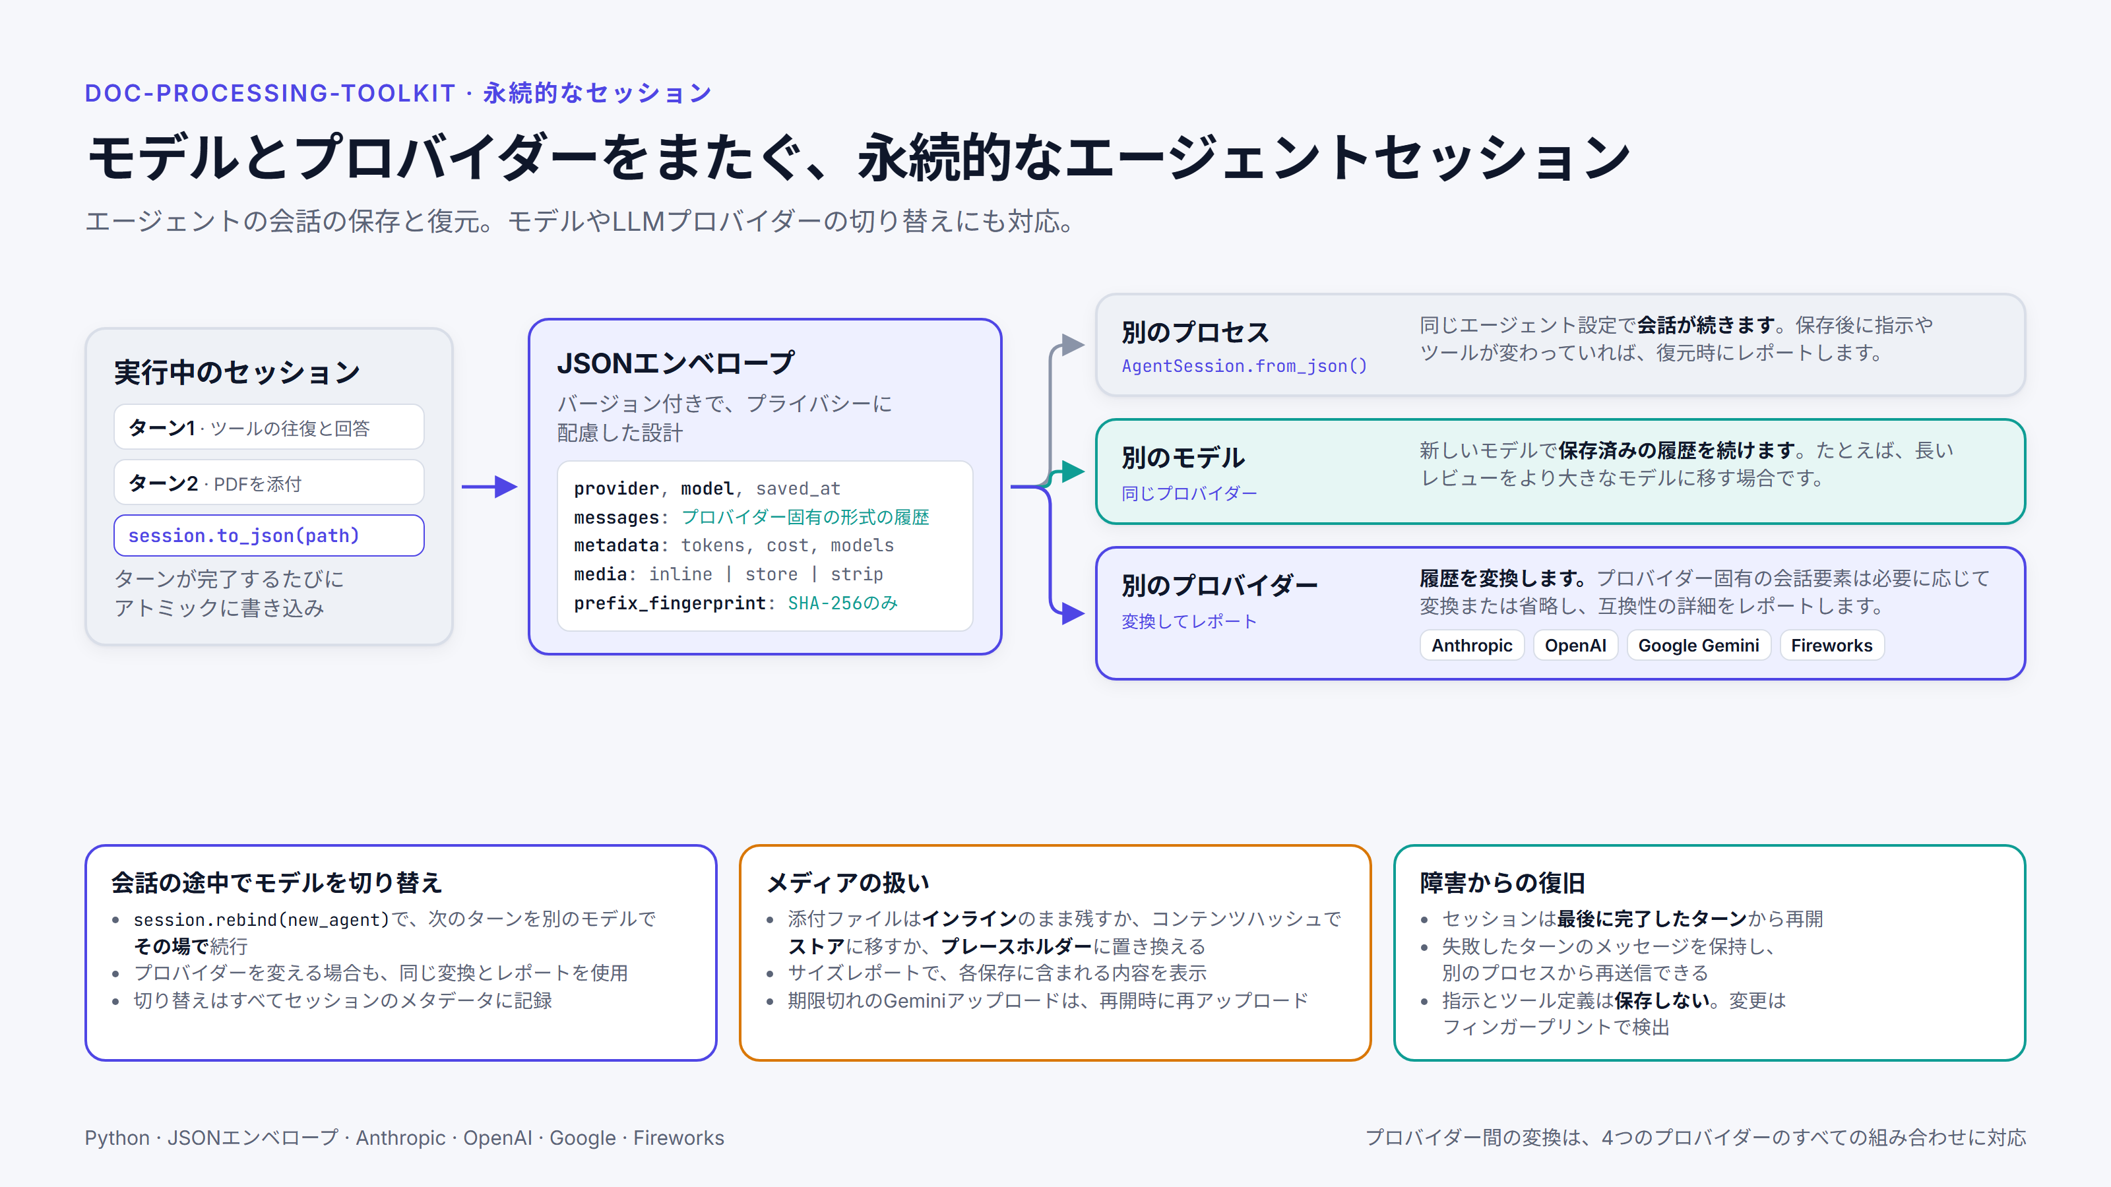Click the OpenAI provider chip
Screen dimensions: 2111x1187
(x=1575, y=646)
